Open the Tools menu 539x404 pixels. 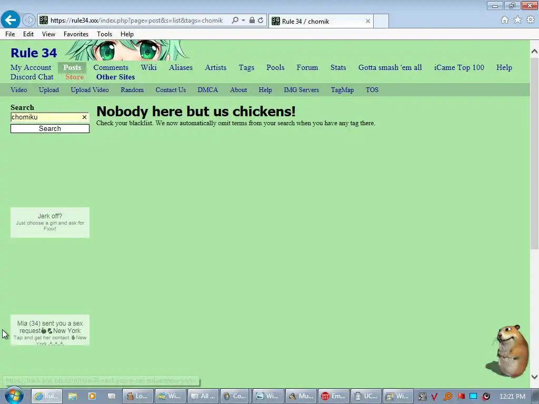point(105,34)
